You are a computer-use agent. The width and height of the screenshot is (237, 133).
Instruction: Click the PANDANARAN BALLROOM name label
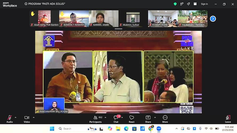(x=54, y=112)
